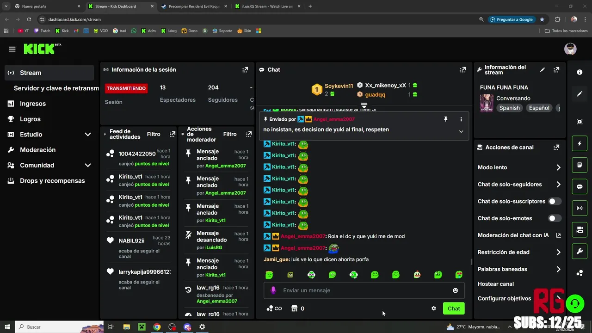
Task: Click the Enviar un mensaje input field
Action: [x=364, y=290]
